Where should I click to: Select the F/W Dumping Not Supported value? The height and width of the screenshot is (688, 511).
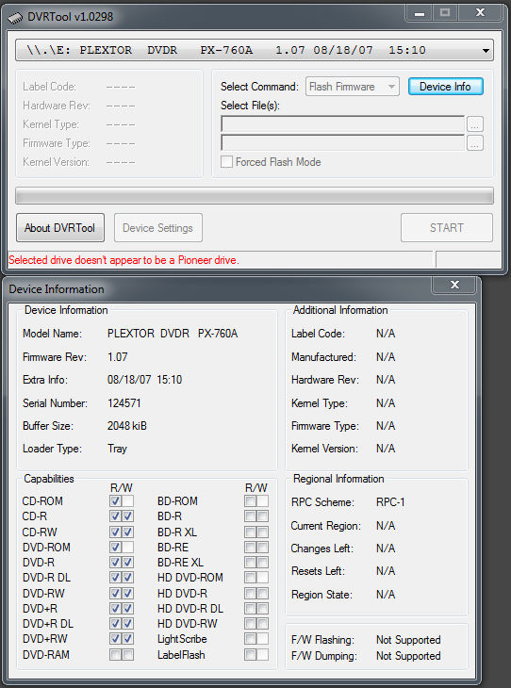point(408,656)
